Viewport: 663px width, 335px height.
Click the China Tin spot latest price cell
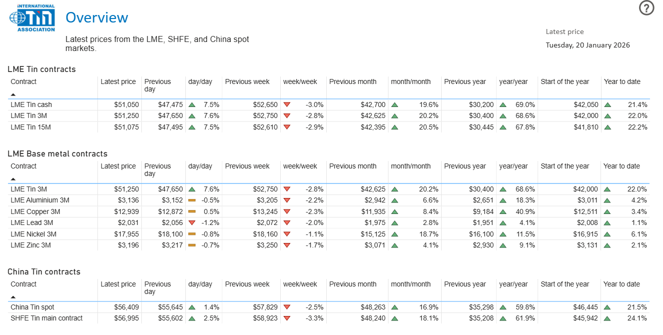click(126, 307)
